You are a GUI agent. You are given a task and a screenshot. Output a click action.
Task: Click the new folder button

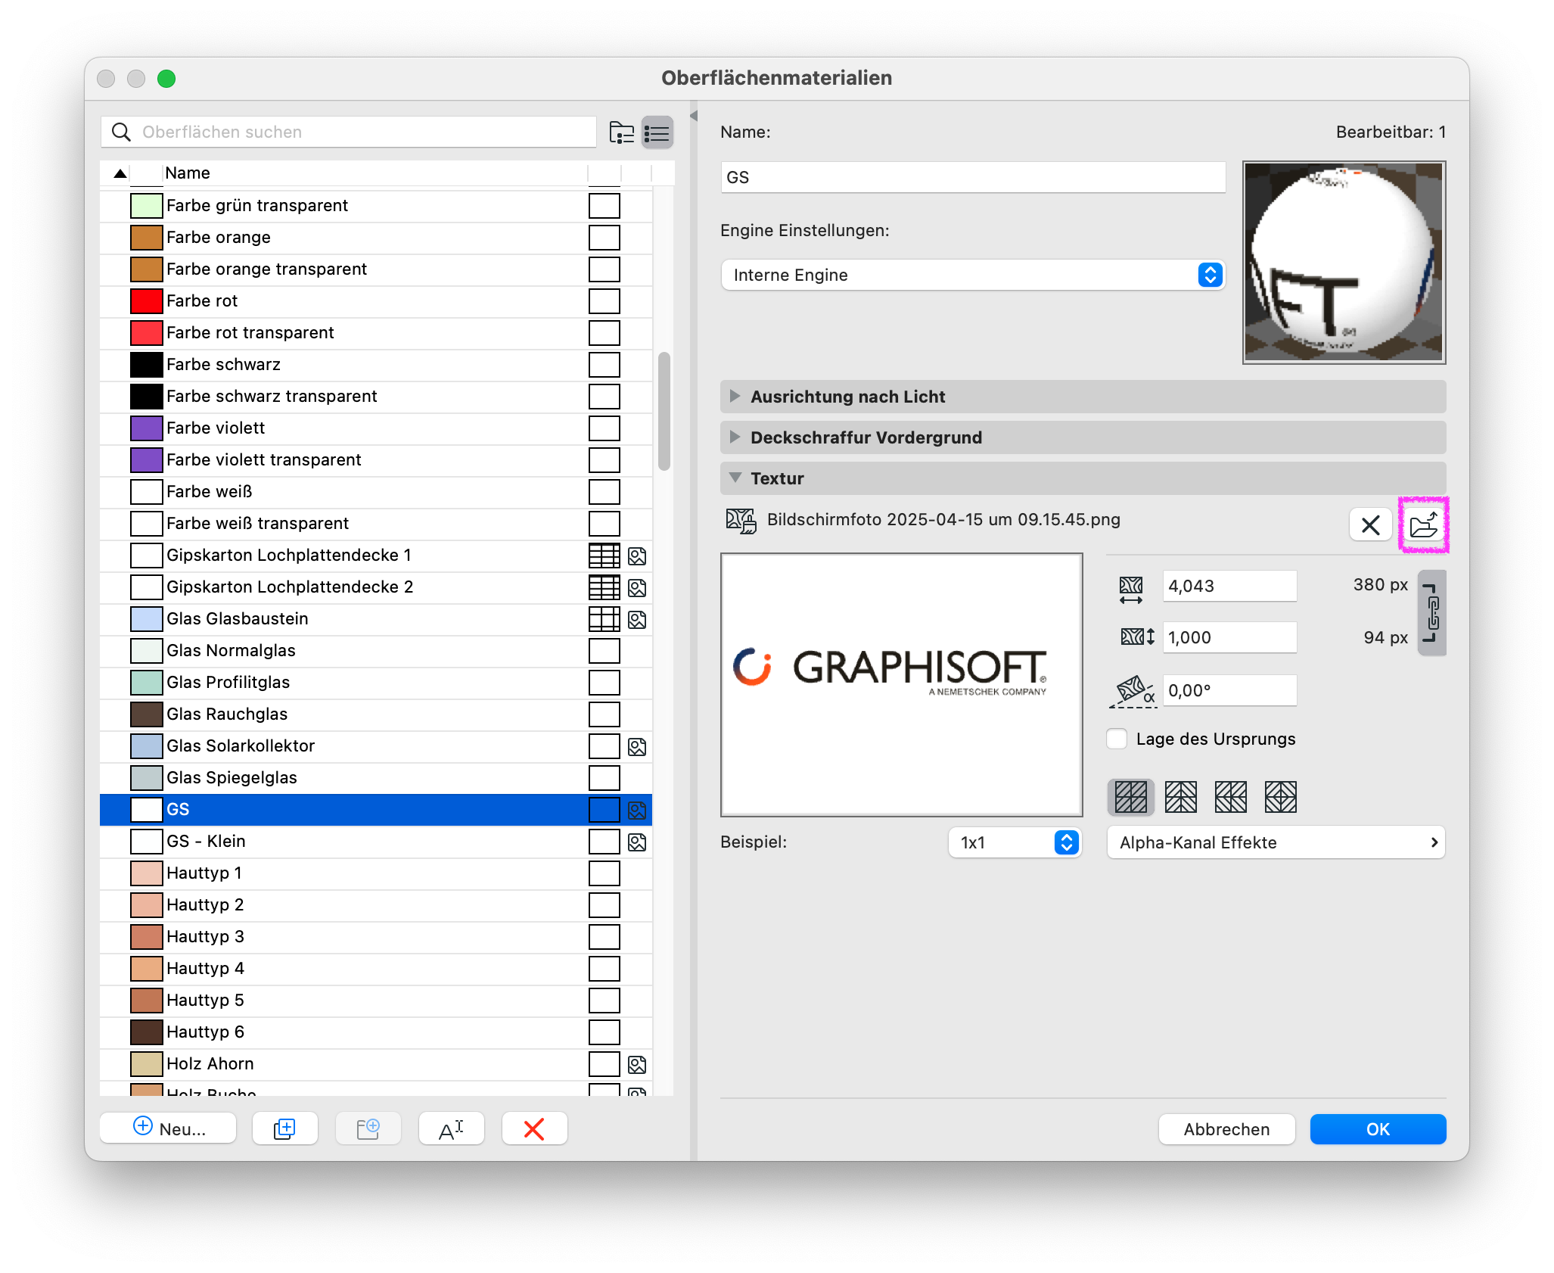click(368, 1128)
